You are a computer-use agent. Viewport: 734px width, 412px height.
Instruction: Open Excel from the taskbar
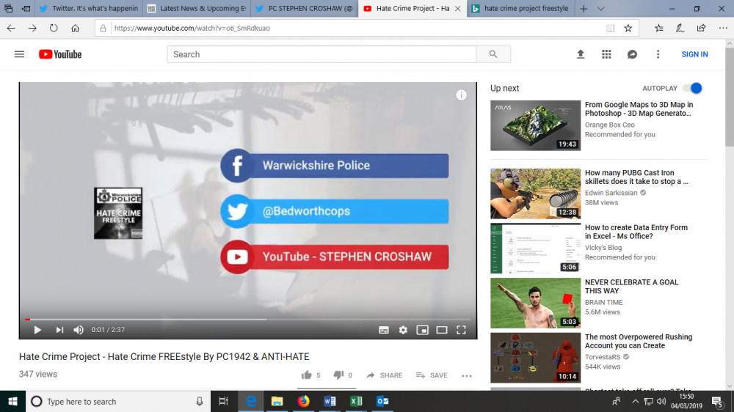[x=356, y=401]
